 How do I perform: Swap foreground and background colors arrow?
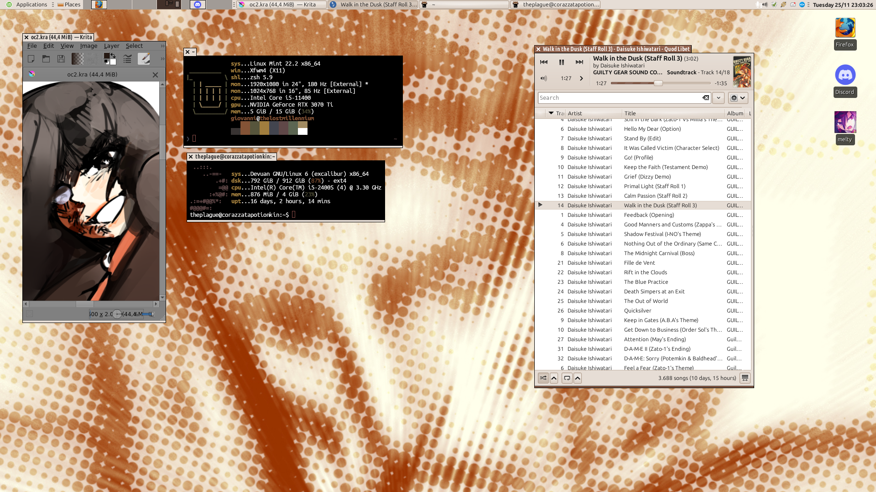tap(113, 56)
